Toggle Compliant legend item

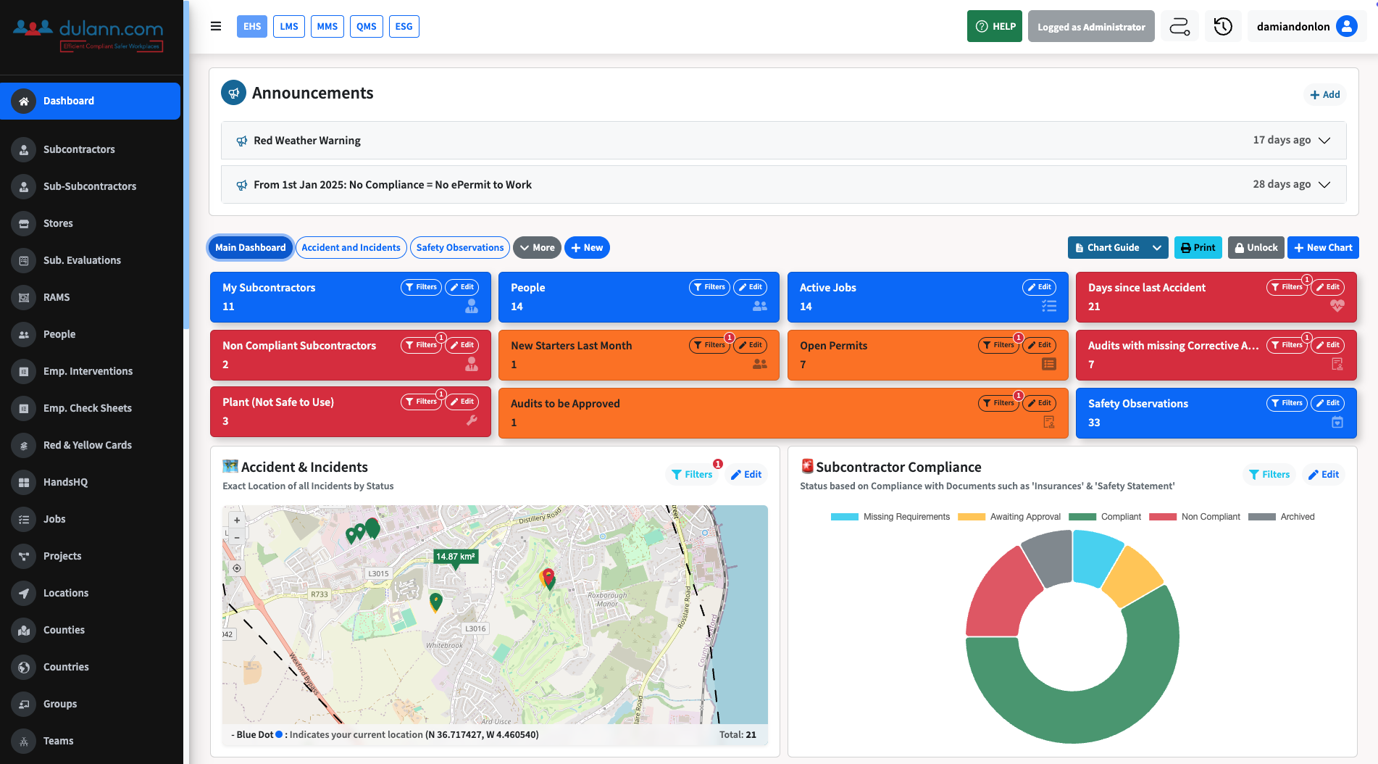point(1104,517)
